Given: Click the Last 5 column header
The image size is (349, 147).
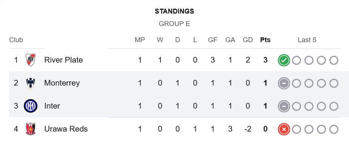Looking at the screenshot, I should tap(307, 40).
